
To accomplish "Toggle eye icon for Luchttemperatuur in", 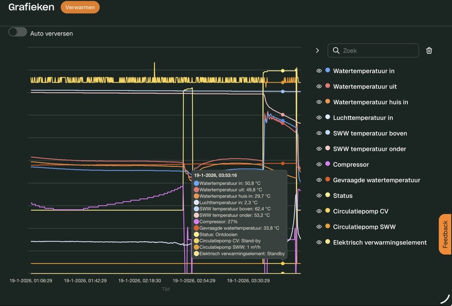I will [319, 118].
